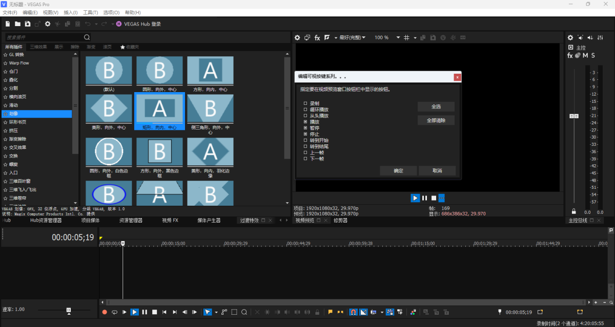This screenshot has width=615, height=327.
Task: Open project properties gear in main toolbar
Action: [x=48, y=24]
